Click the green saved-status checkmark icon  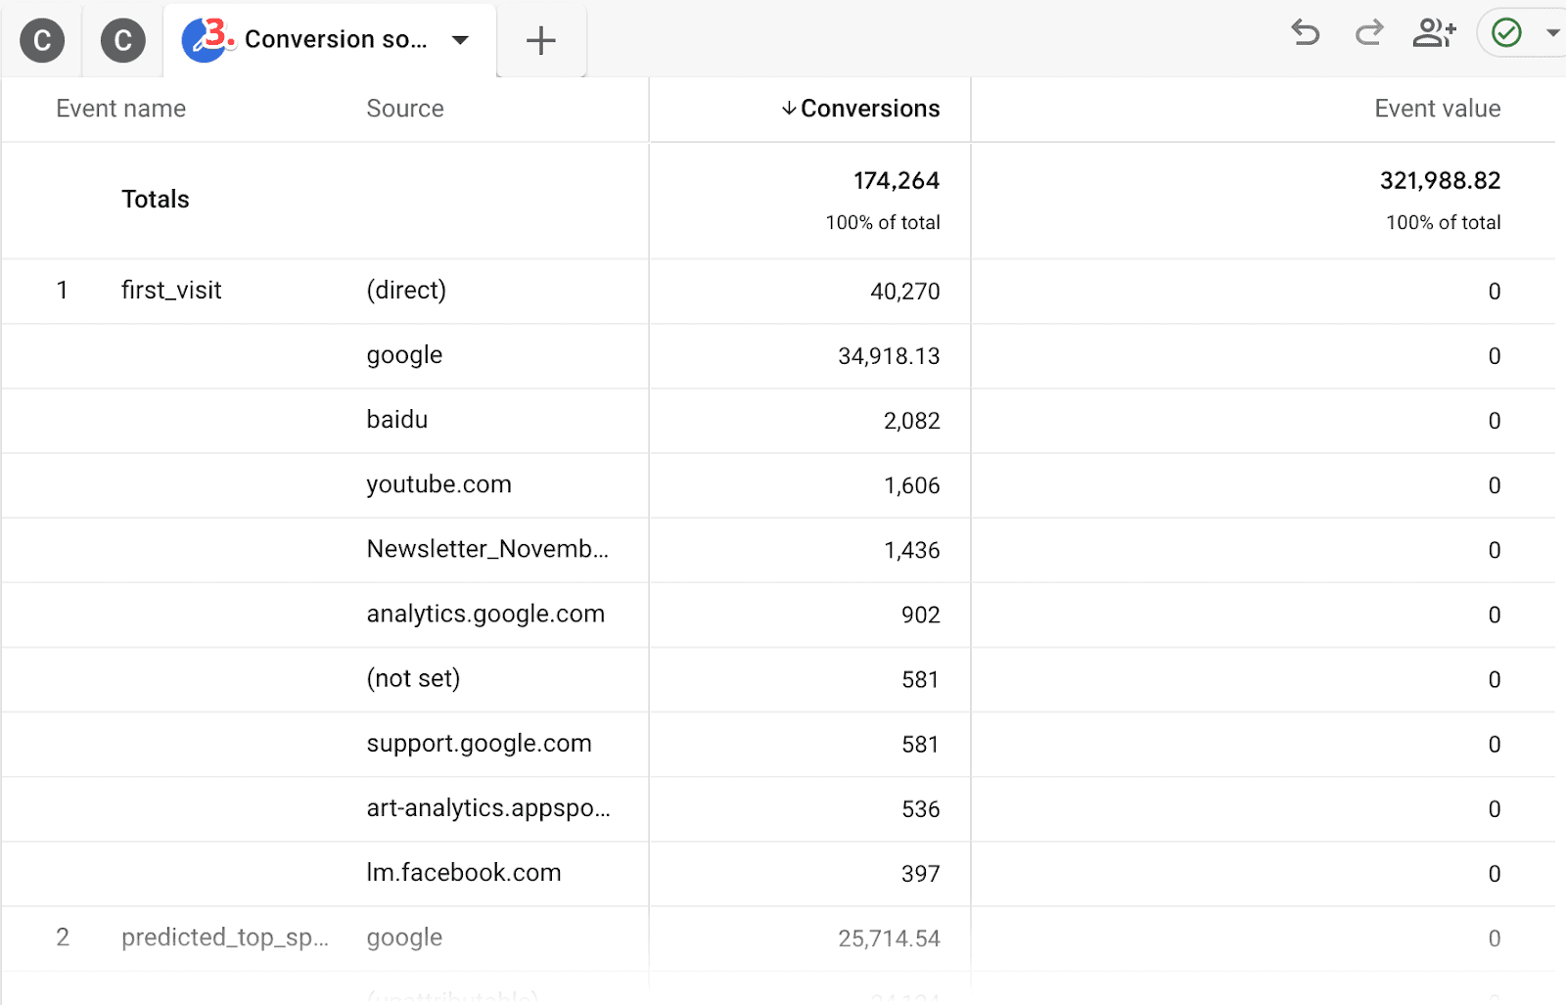(x=1504, y=32)
